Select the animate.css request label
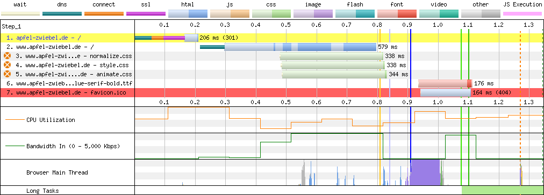Viewport: 544px width, 195px height. (x=74, y=74)
